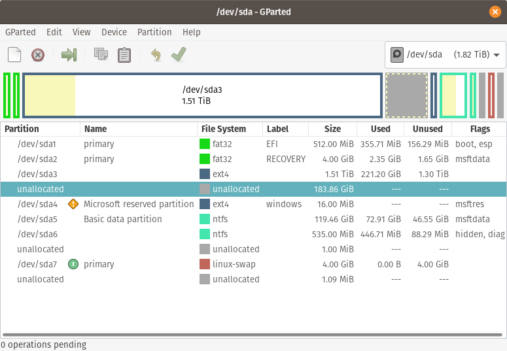Click the 0 operations pending status text
The width and height of the screenshot is (507, 351).
44,344
